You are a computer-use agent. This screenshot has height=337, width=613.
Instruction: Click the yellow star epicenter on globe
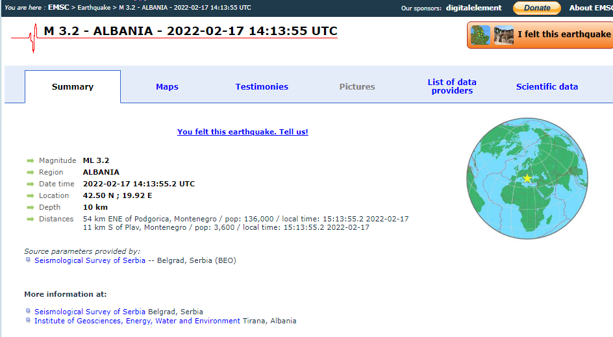point(527,178)
